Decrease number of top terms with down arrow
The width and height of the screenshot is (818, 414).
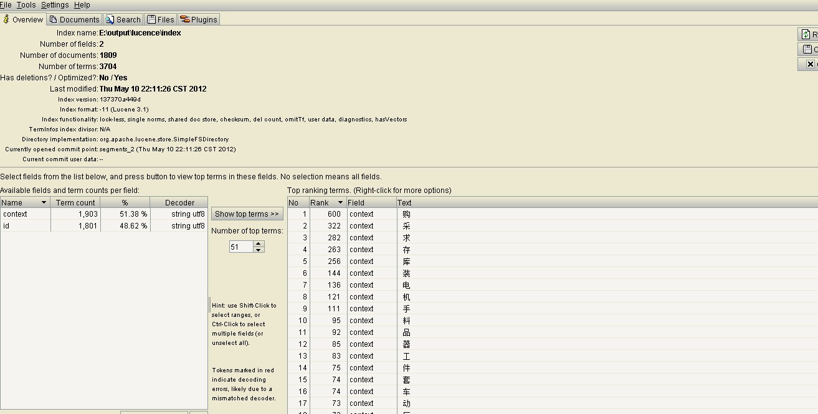pos(259,250)
